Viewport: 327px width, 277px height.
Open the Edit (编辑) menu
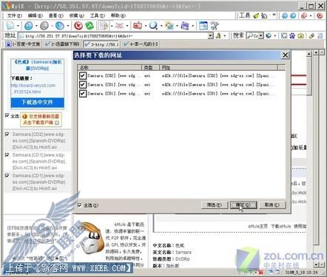(x=36, y=16)
